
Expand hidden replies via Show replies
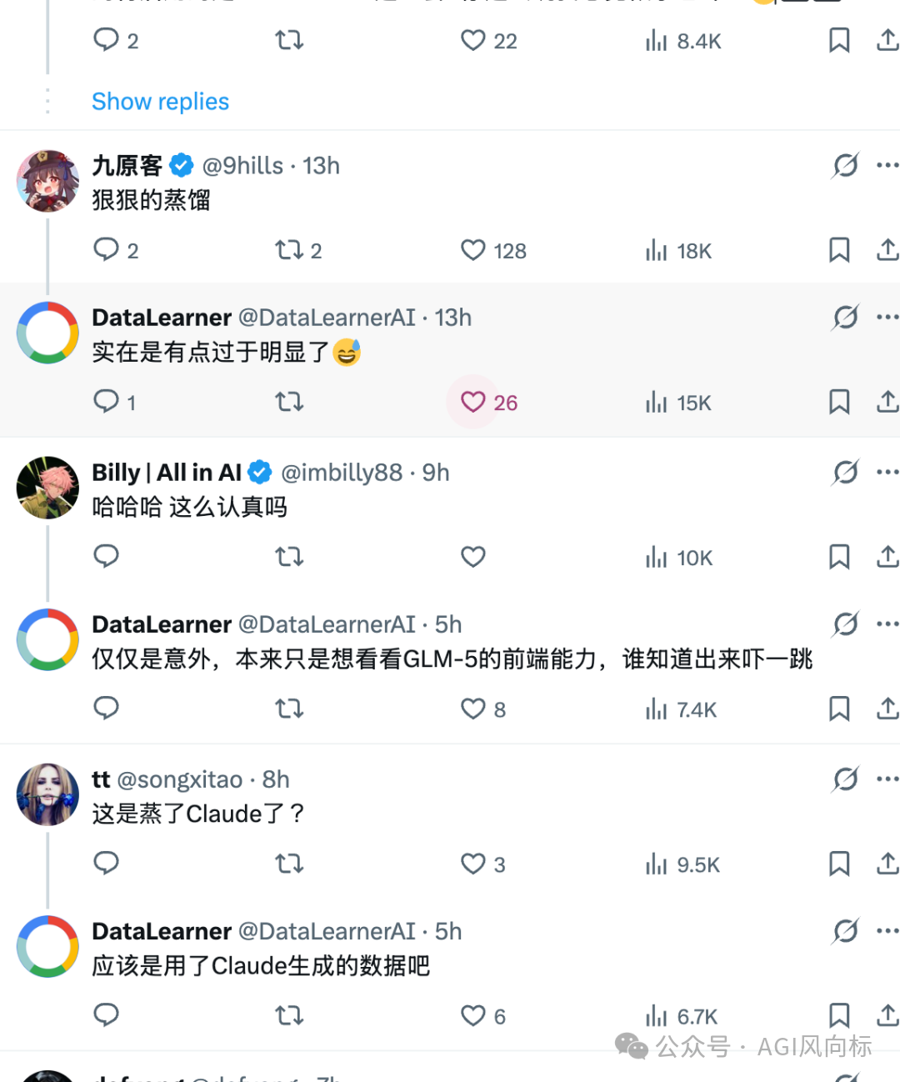tap(160, 101)
